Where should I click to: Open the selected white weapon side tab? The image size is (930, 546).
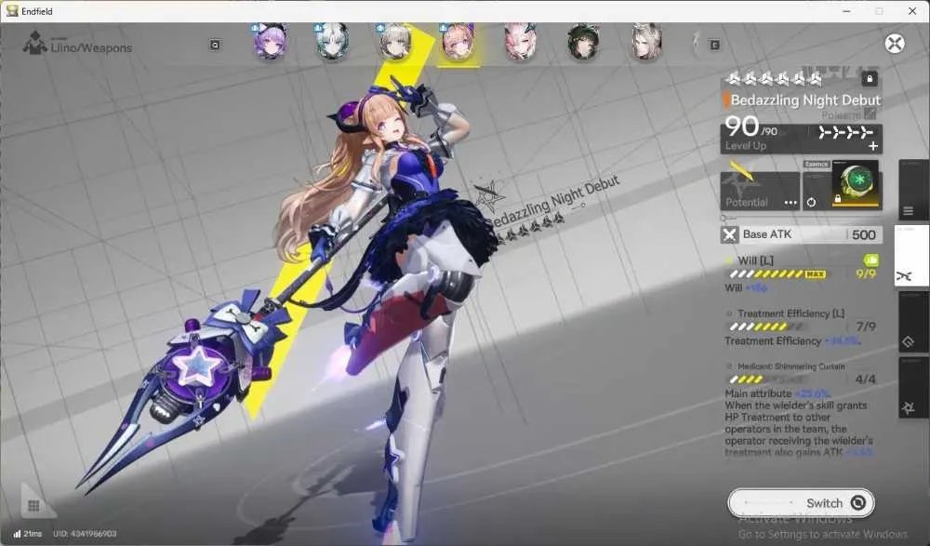911,256
